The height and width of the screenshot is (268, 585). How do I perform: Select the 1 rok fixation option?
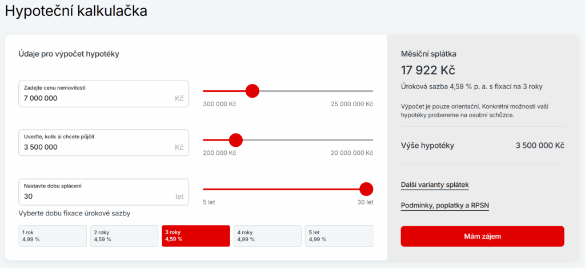(53, 235)
